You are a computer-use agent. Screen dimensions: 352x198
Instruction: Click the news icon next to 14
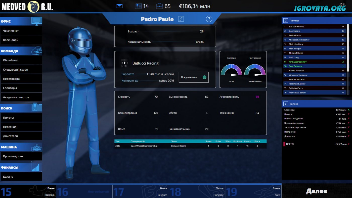click(x=138, y=6)
